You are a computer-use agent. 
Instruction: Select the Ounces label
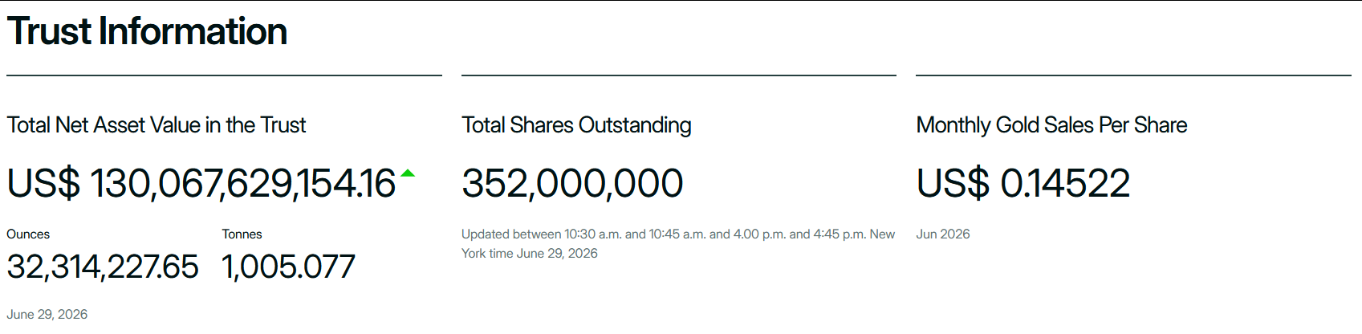[x=28, y=234]
